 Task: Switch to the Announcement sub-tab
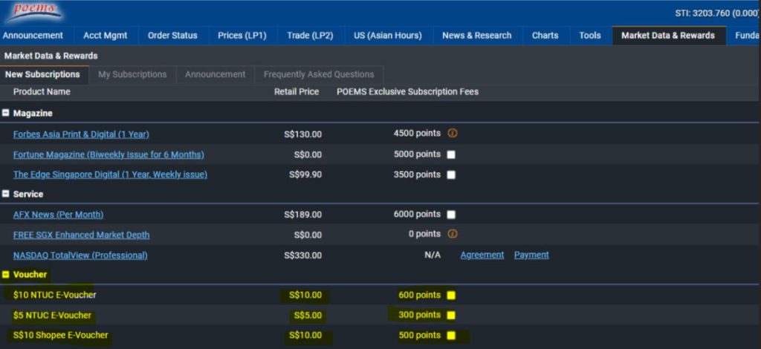[x=216, y=75]
